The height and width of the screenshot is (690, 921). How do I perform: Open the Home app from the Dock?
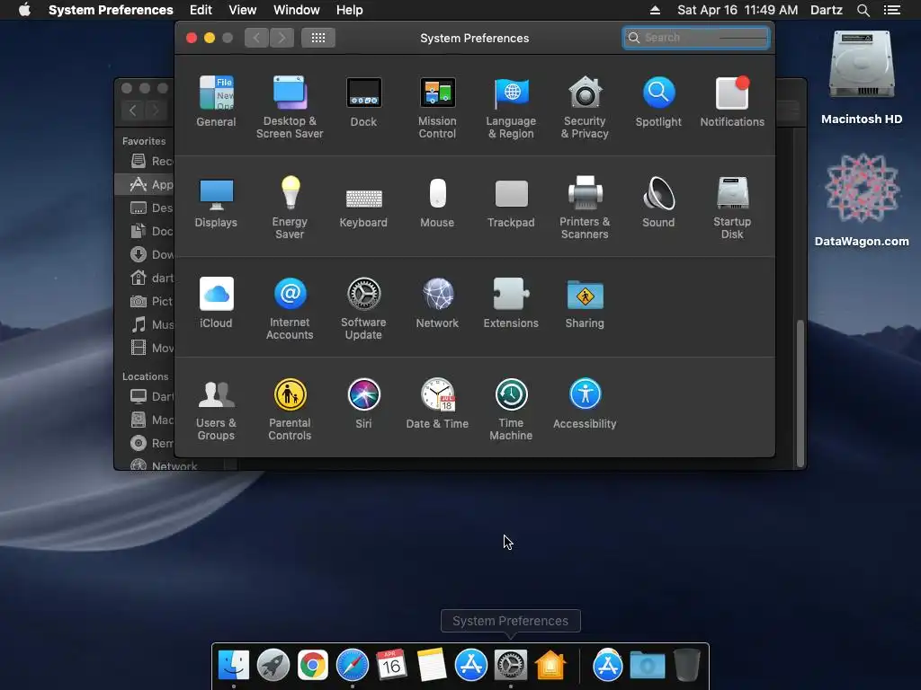pyautogui.click(x=550, y=666)
